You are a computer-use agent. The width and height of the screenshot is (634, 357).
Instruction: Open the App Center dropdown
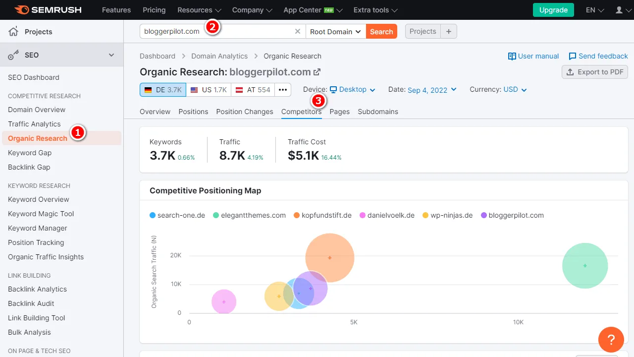[x=313, y=10]
